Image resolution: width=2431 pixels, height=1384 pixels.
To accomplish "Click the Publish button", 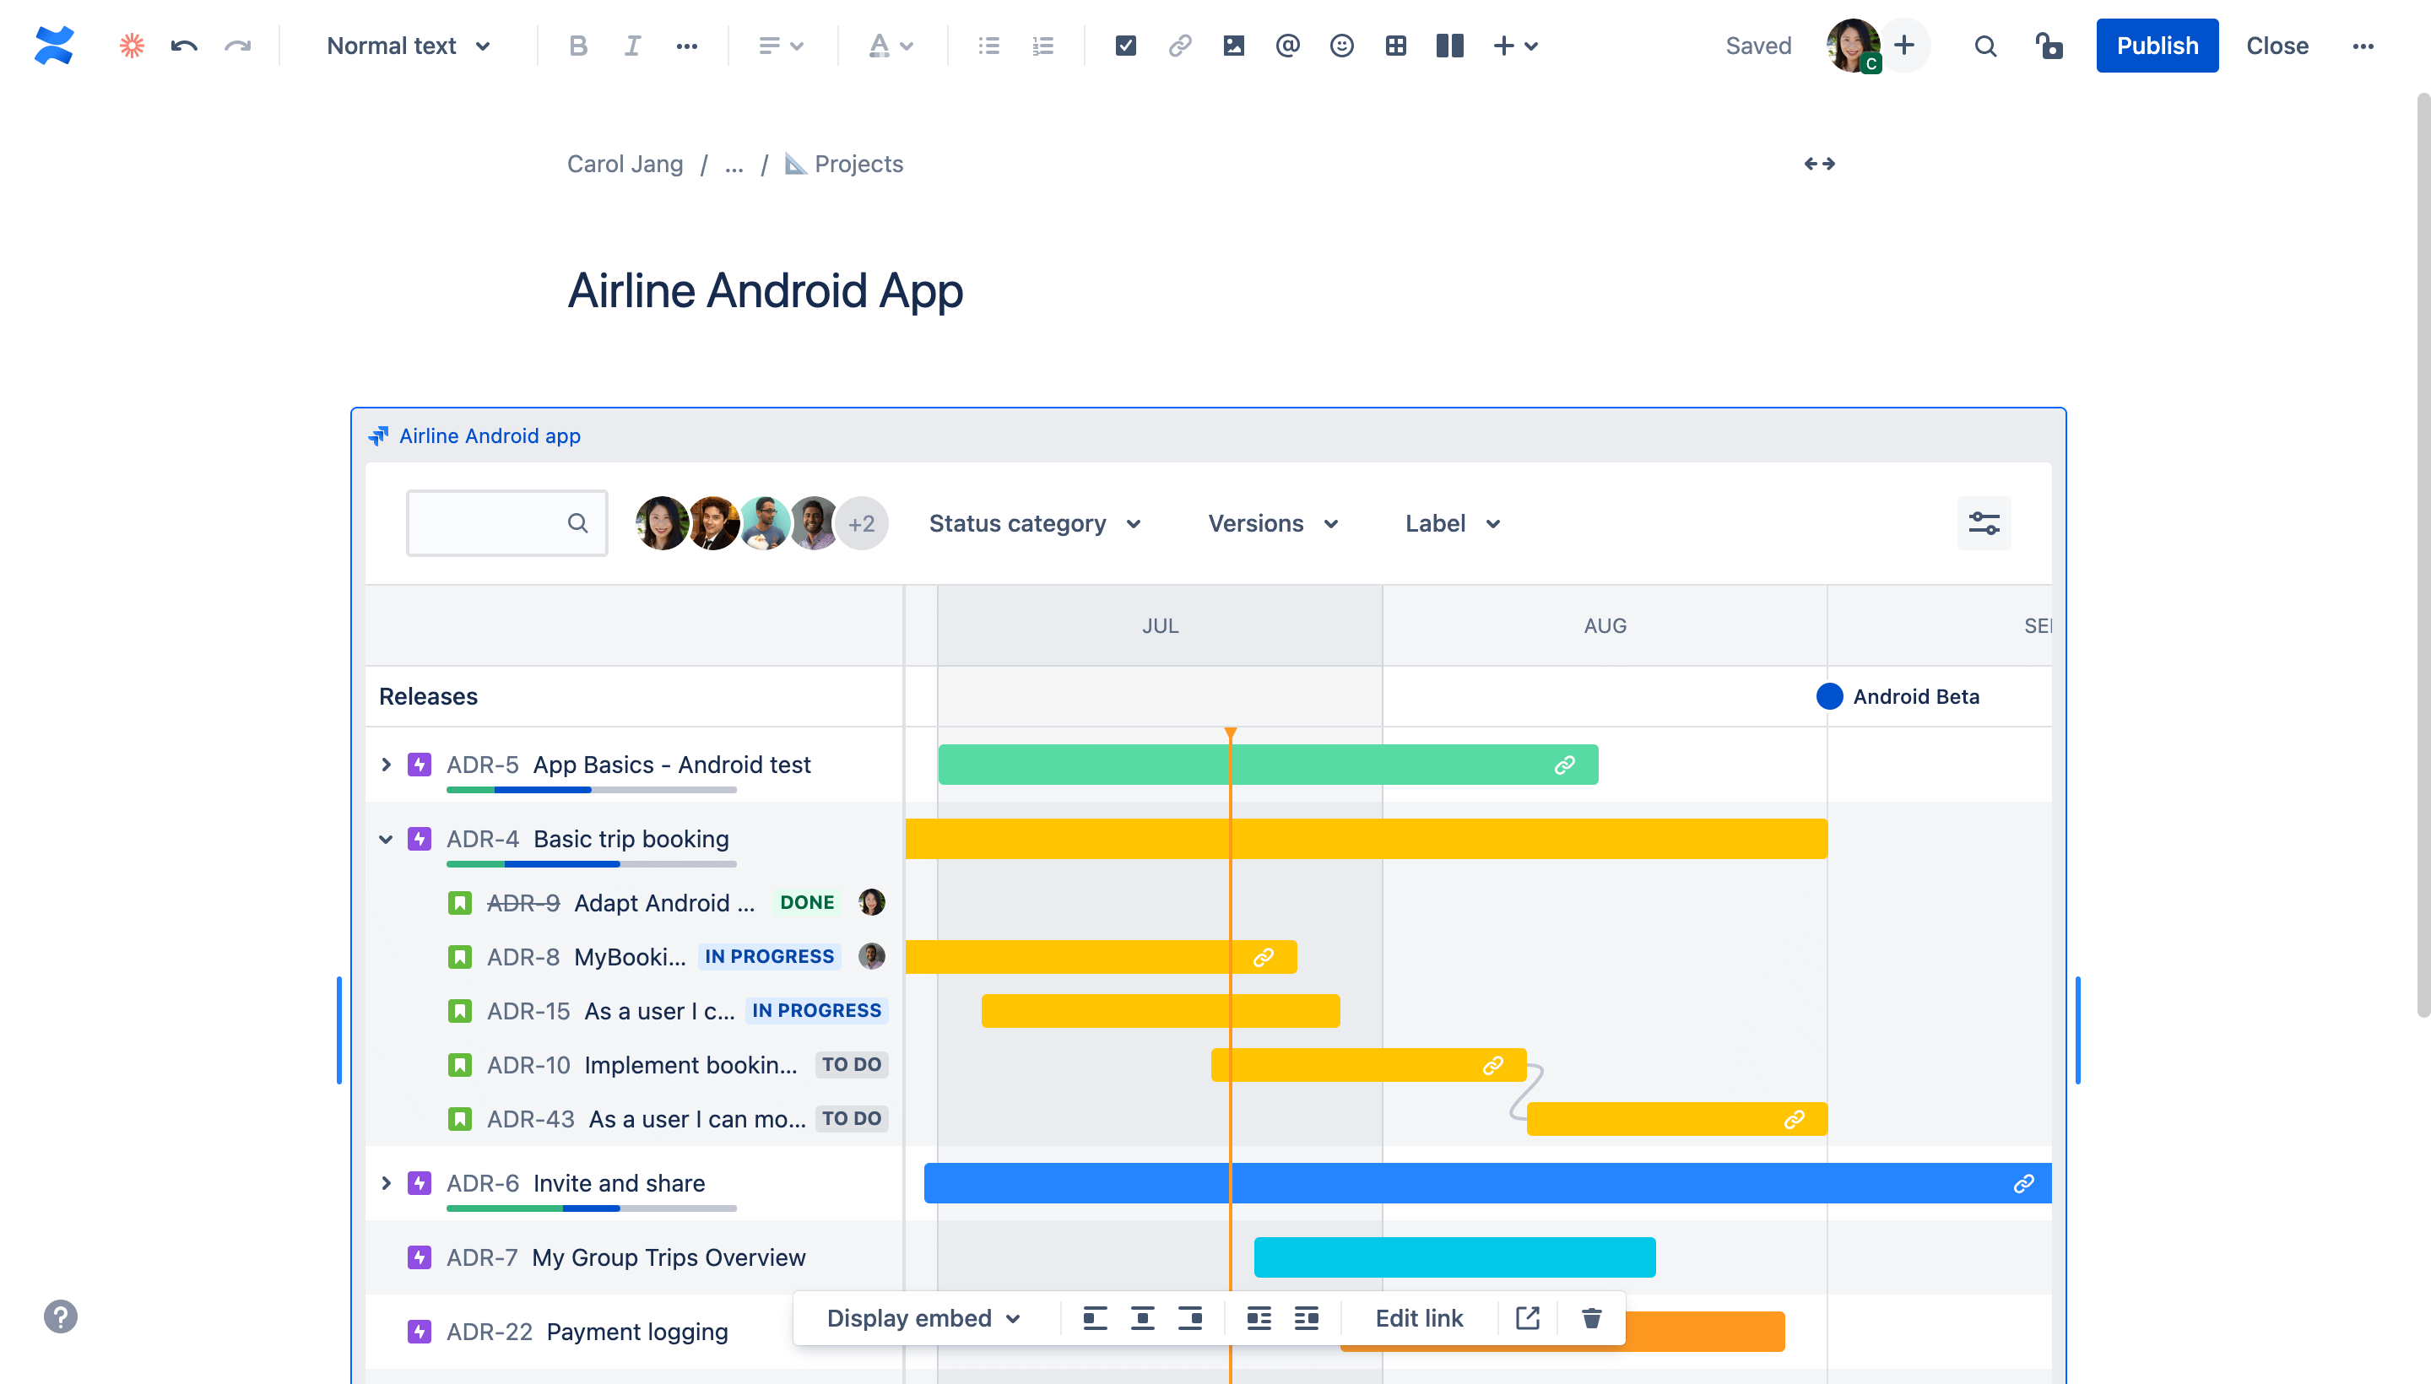I will [x=2156, y=45].
